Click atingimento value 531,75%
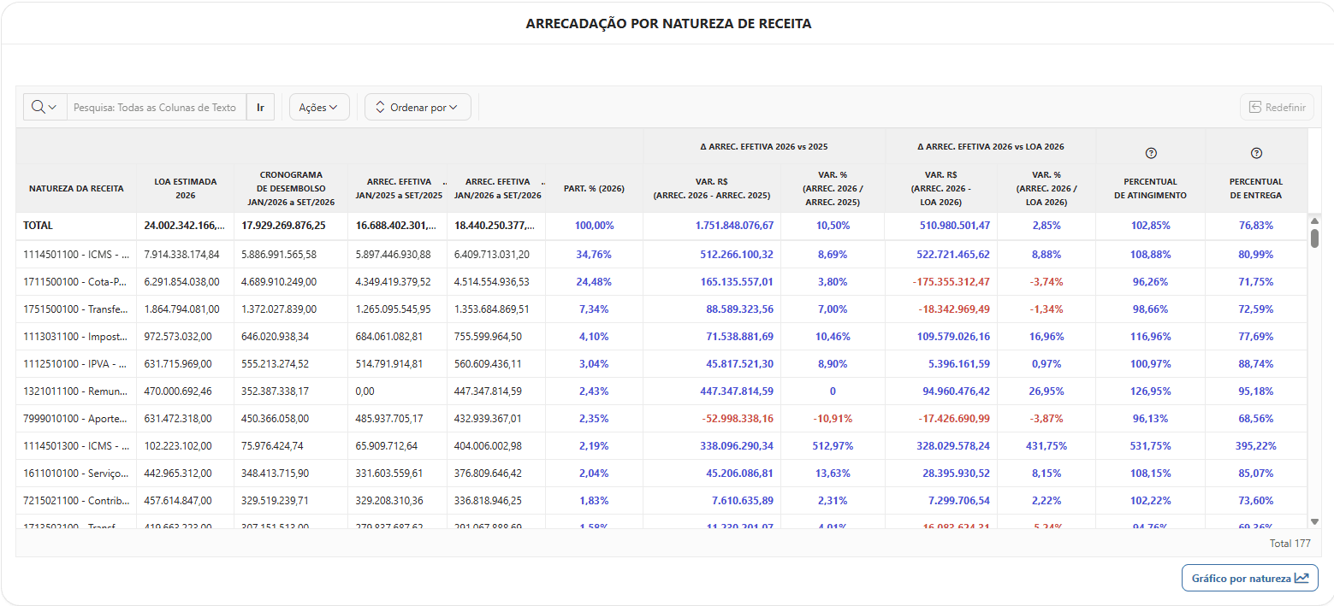 point(1151,446)
